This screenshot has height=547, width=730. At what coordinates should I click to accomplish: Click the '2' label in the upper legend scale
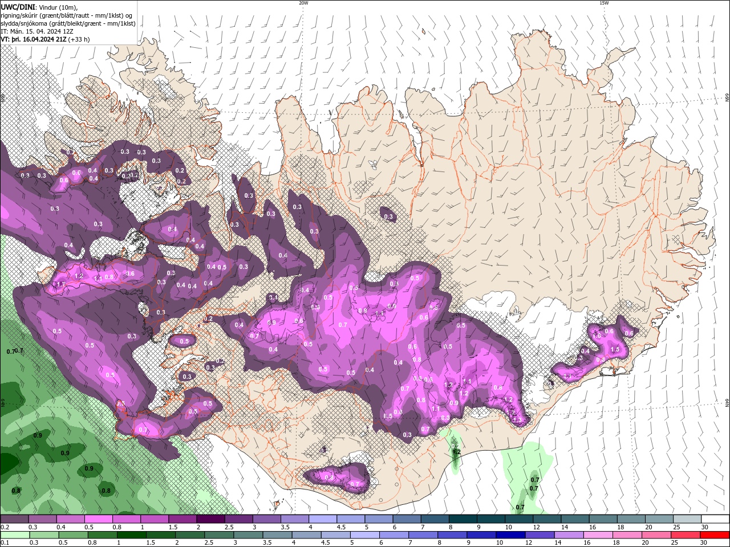point(198,527)
